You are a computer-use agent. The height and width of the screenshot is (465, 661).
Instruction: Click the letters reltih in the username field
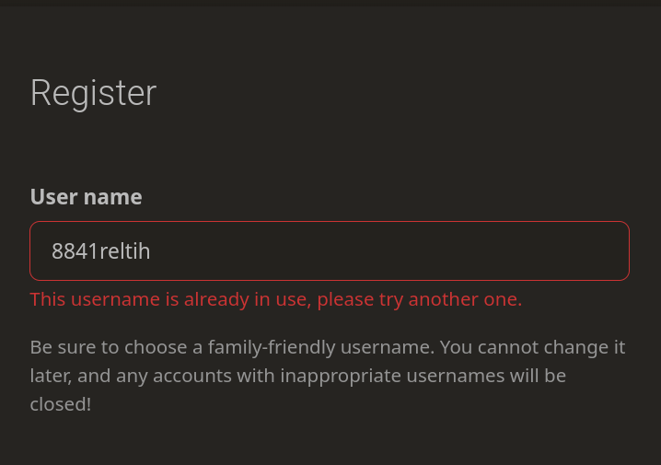pos(125,251)
